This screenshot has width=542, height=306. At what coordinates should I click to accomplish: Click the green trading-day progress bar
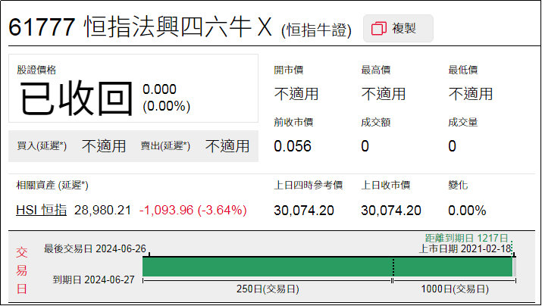(x=327, y=267)
